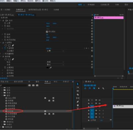The image size is (133, 130).
Task: Reset the Blend Mode parameter
Action: click(x=92, y=51)
